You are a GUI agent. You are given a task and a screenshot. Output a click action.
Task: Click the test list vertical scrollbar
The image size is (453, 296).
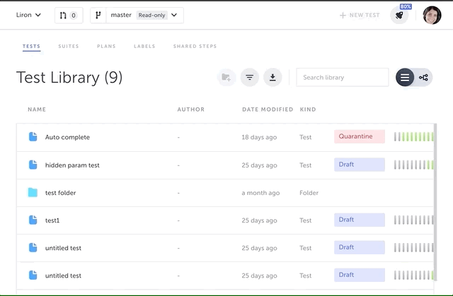(435, 202)
